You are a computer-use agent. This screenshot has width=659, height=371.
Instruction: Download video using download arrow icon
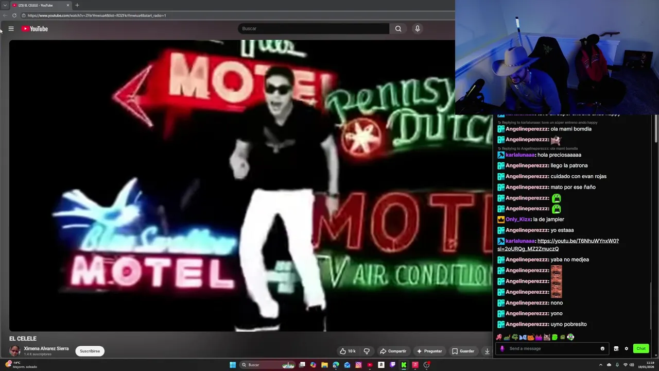[487, 351]
